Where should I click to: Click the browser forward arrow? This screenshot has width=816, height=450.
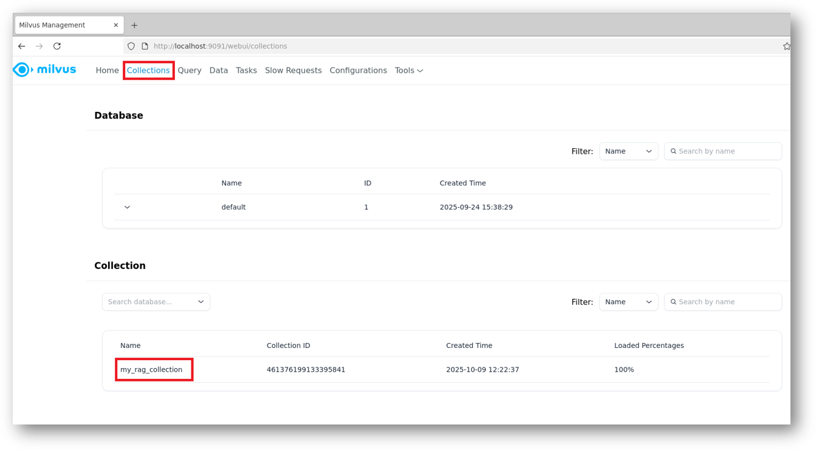click(x=39, y=46)
